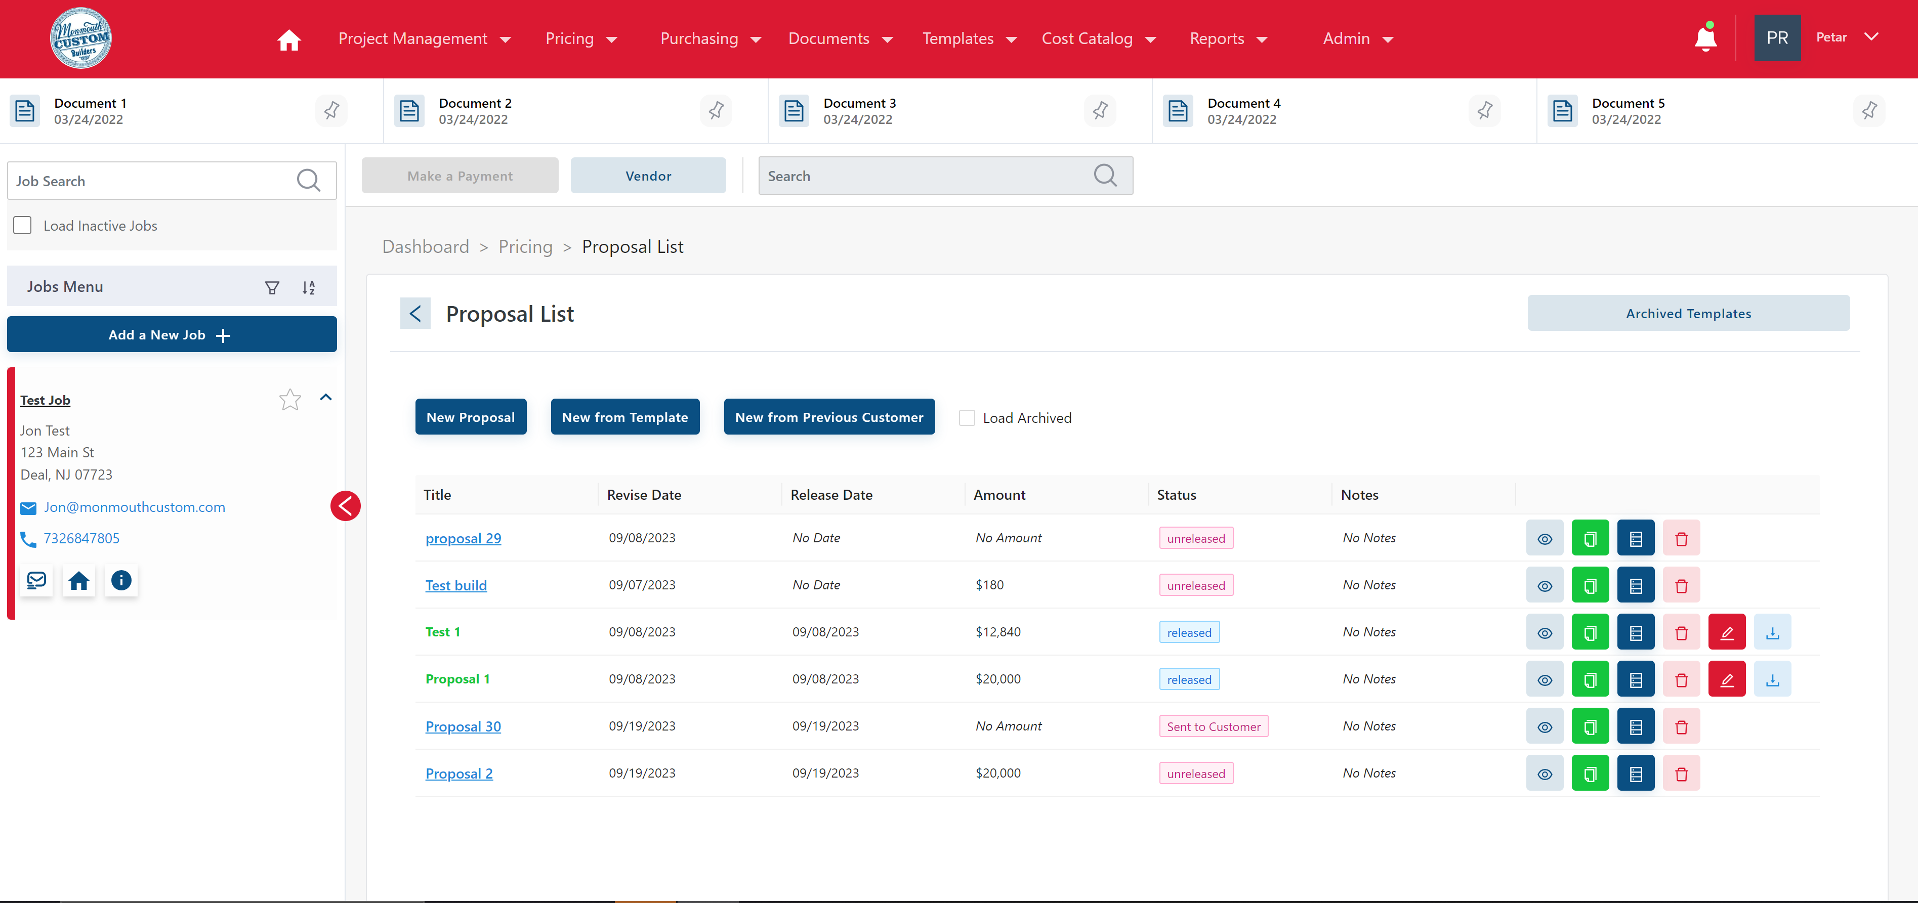Expand the Project Management dropdown
This screenshot has height=903, width=1918.
[424, 39]
